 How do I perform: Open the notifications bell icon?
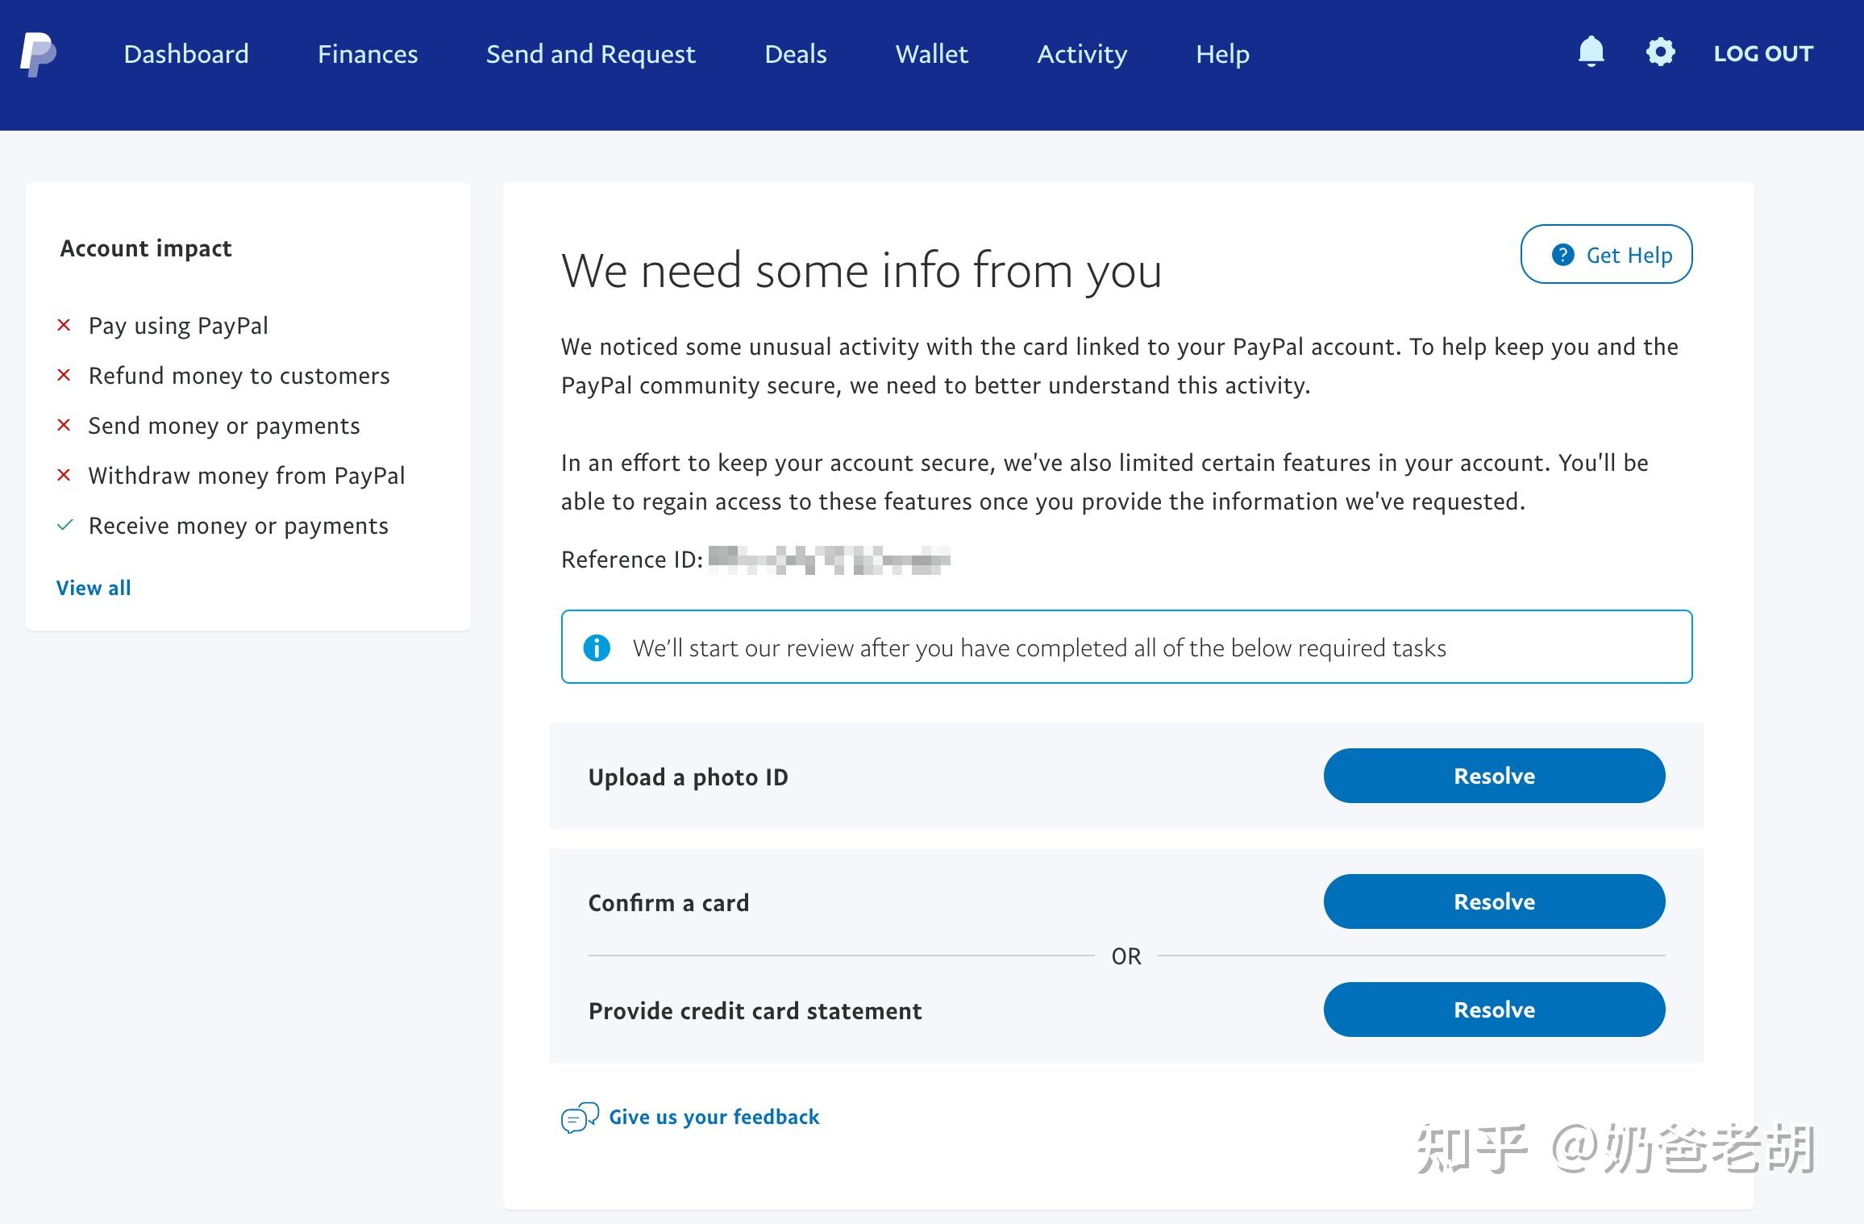point(1591,52)
